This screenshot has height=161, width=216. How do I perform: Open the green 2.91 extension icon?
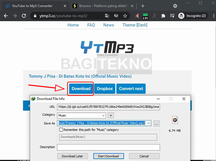click(145, 17)
